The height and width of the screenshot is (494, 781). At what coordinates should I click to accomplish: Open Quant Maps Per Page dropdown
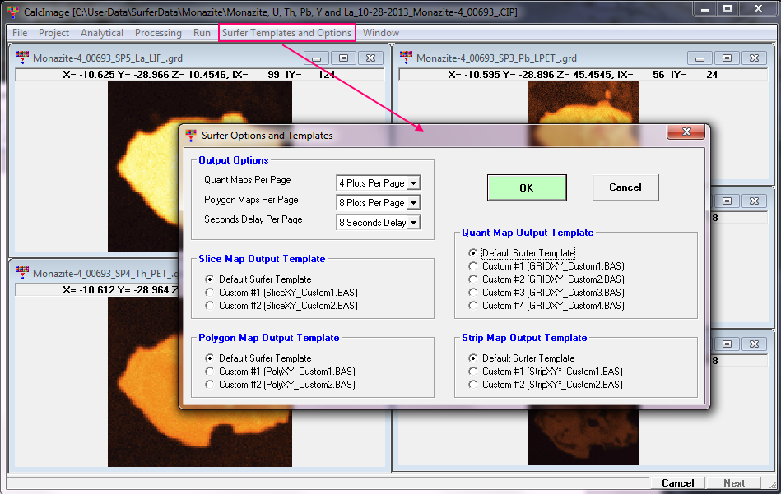tap(413, 183)
